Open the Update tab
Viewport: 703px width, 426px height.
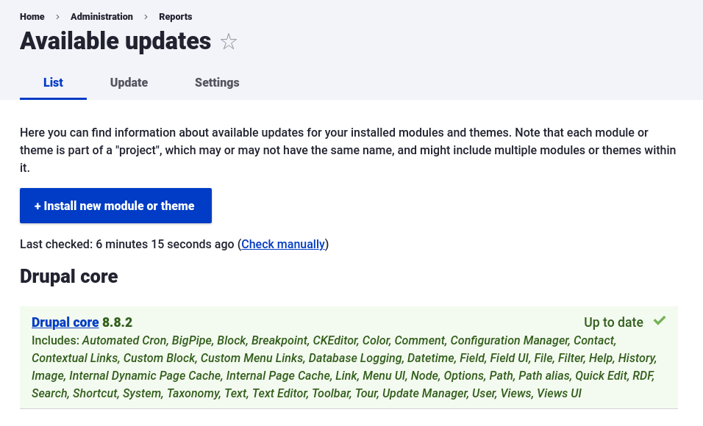coord(129,82)
